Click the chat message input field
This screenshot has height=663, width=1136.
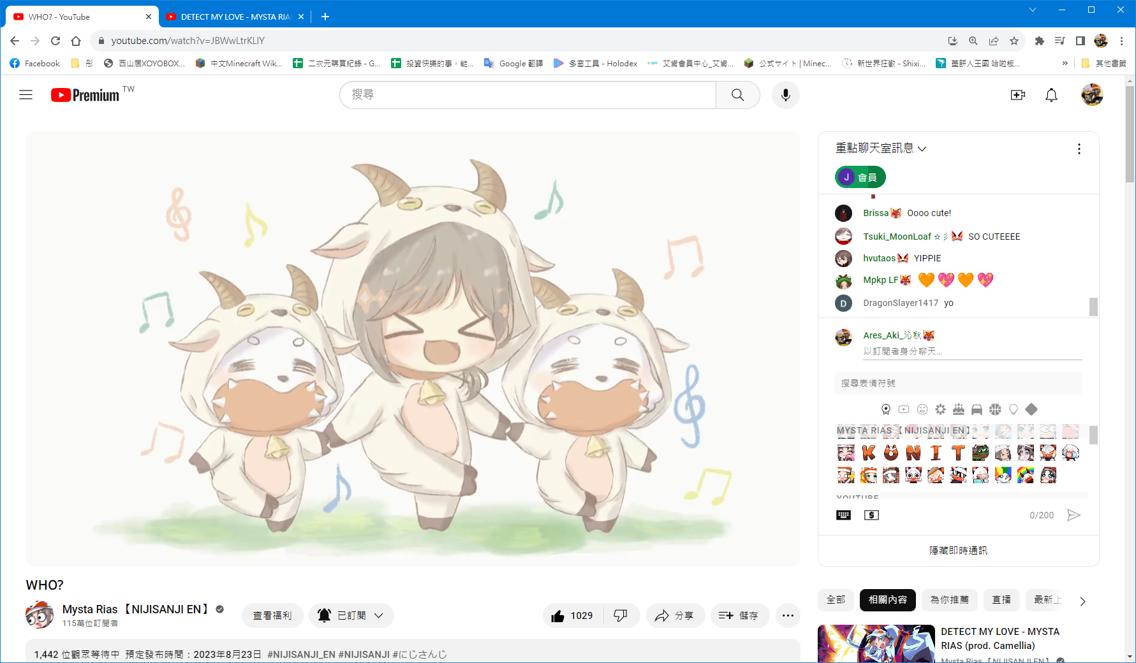point(971,351)
